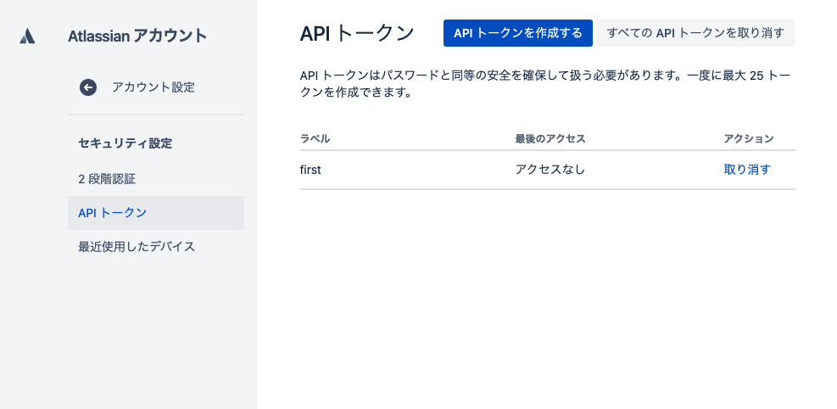The width and height of the screenshot is (837, 409).
Task: Select the token label named first
Action: 310,169
